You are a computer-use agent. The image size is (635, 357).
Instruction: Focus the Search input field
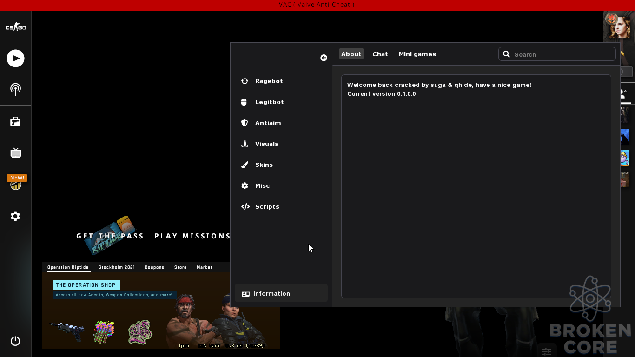pyautogui.click(x=557, y=54)
